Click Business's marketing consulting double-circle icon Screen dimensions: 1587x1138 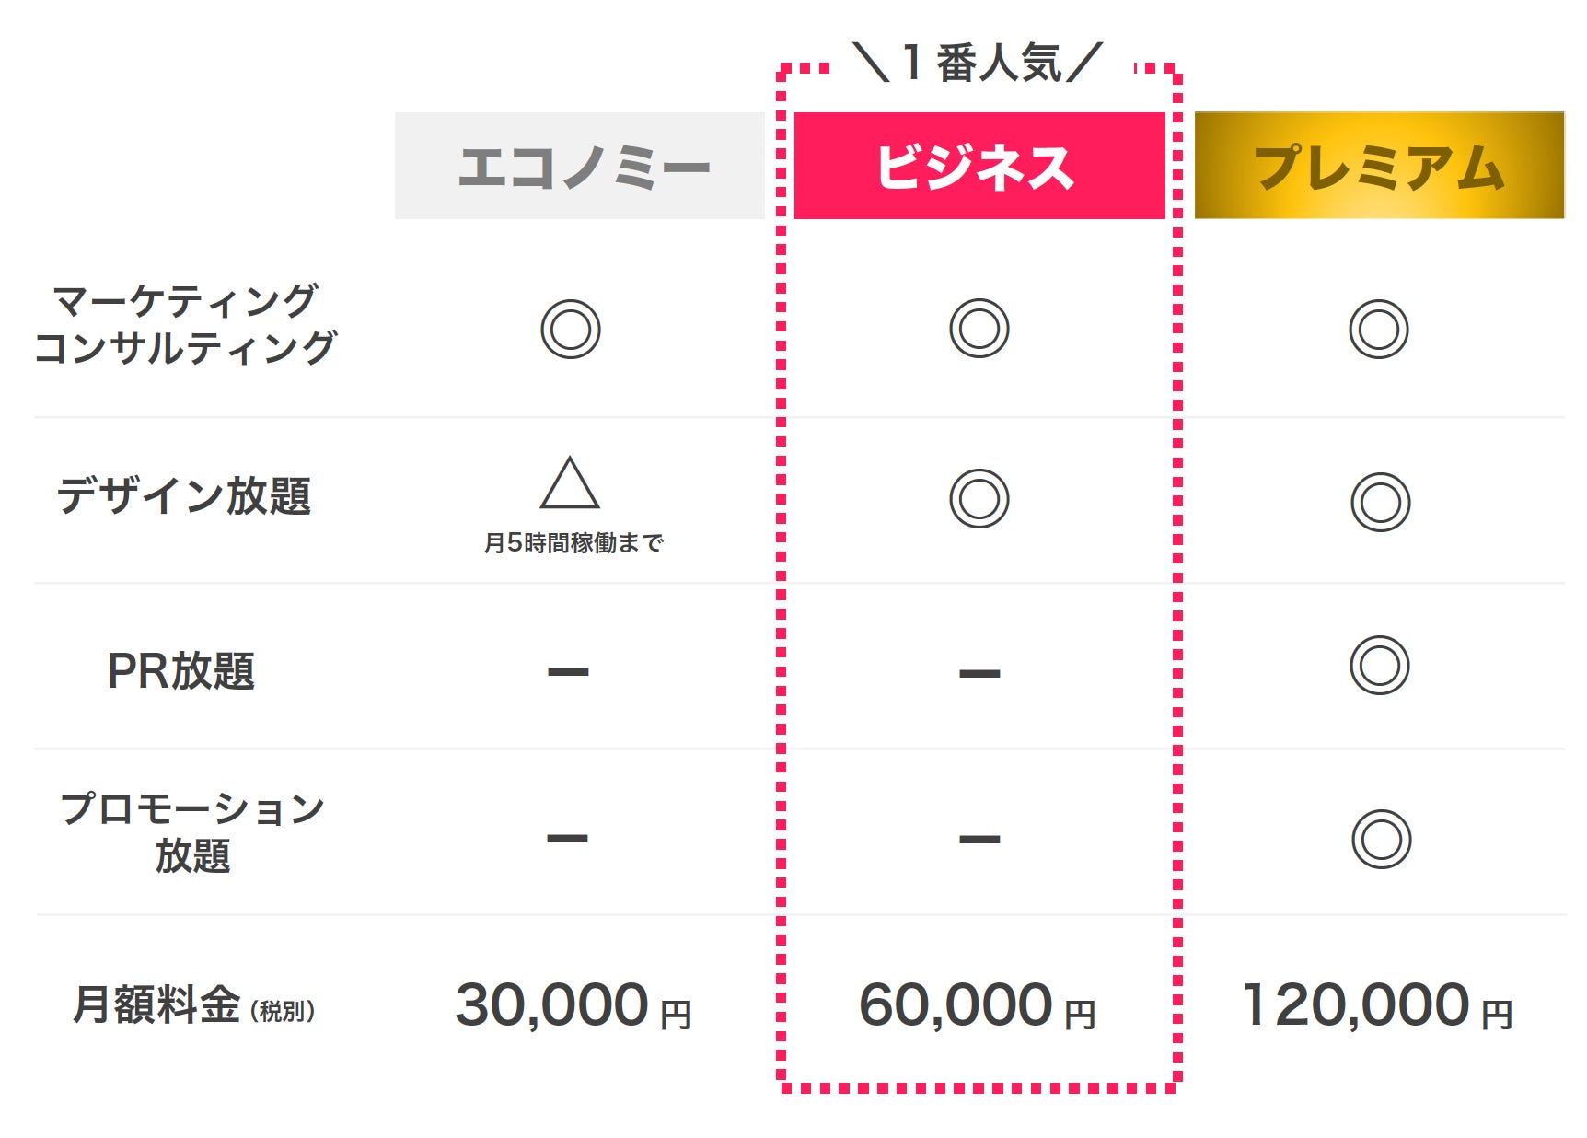pyautogui.click(x=979, y=328)
